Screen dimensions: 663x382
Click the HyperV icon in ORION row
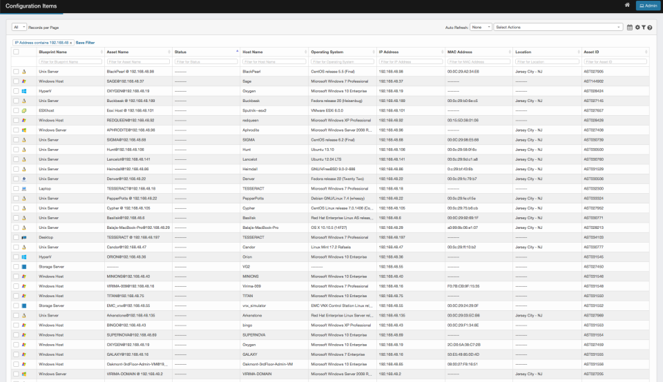24,257
